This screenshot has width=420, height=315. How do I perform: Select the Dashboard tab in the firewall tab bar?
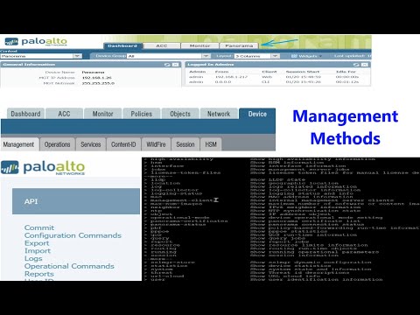tap(25, 114)
